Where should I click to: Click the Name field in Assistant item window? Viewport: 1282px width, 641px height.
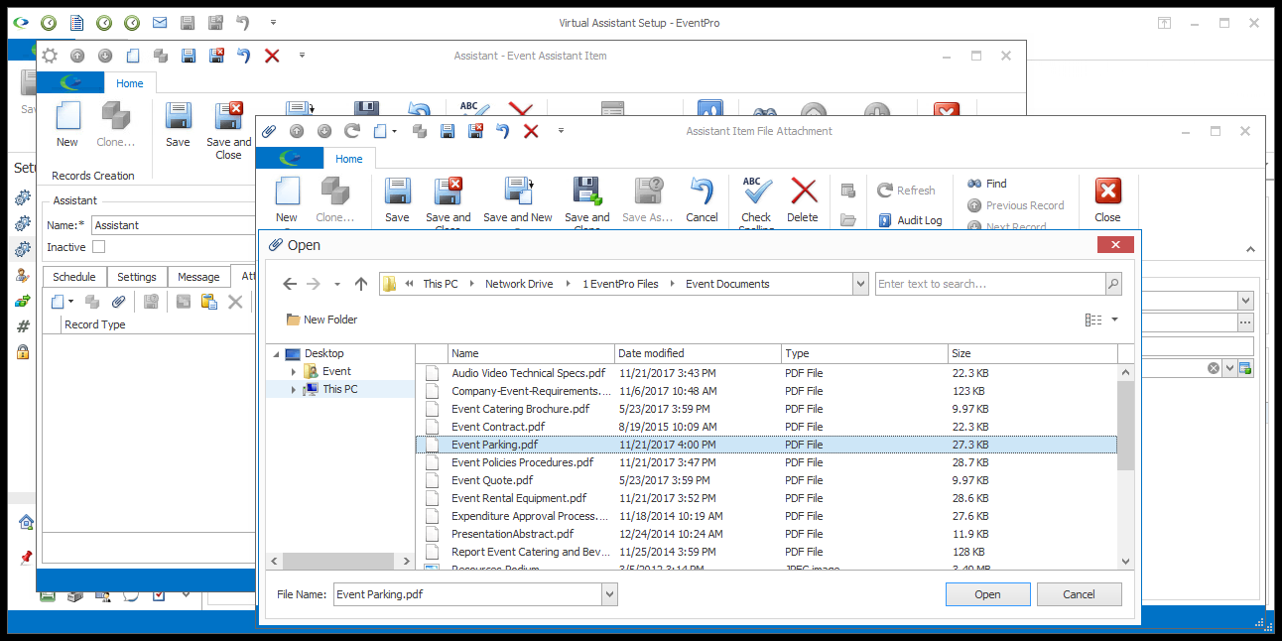pyautogui.click(x=175, y=225)
